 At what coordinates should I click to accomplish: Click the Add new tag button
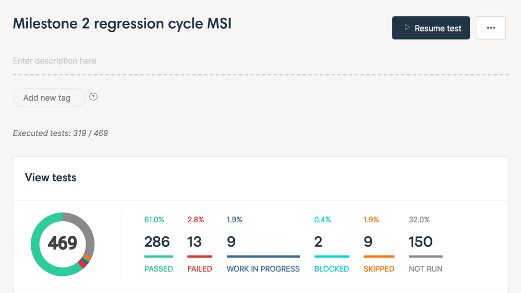click(49, 98)
